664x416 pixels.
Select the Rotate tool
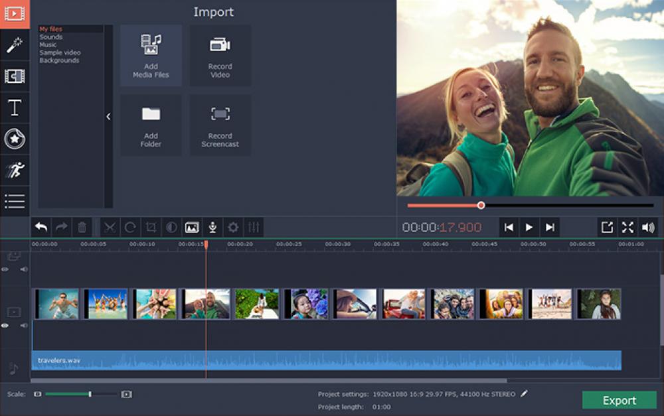129,228
